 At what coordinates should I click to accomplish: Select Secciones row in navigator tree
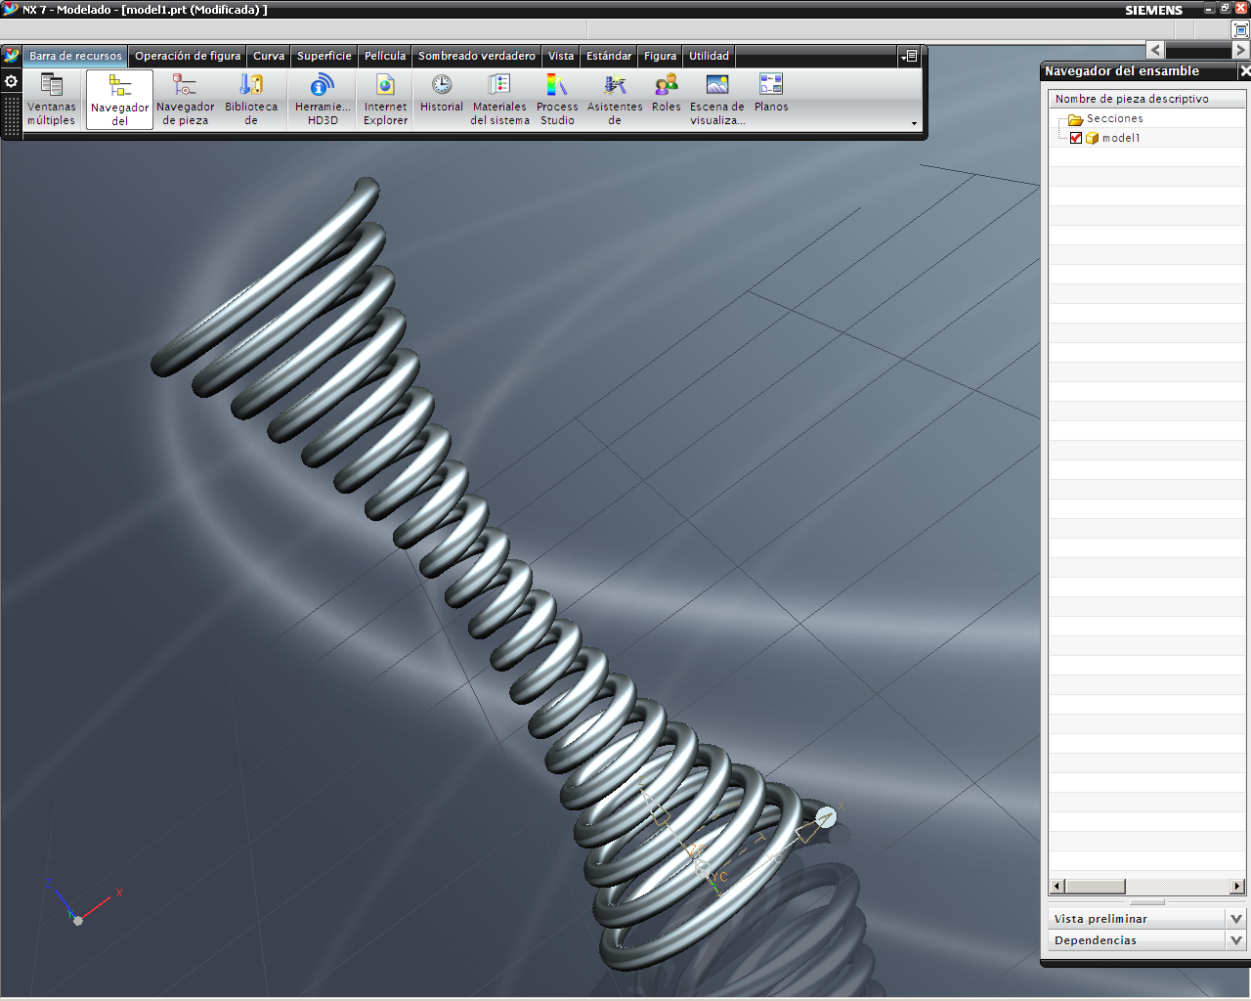click(1147, 118)
